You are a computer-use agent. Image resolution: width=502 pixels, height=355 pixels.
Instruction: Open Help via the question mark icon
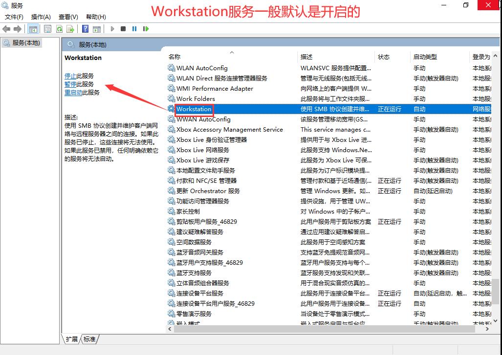pyautogui.click(x=85, y=28)
